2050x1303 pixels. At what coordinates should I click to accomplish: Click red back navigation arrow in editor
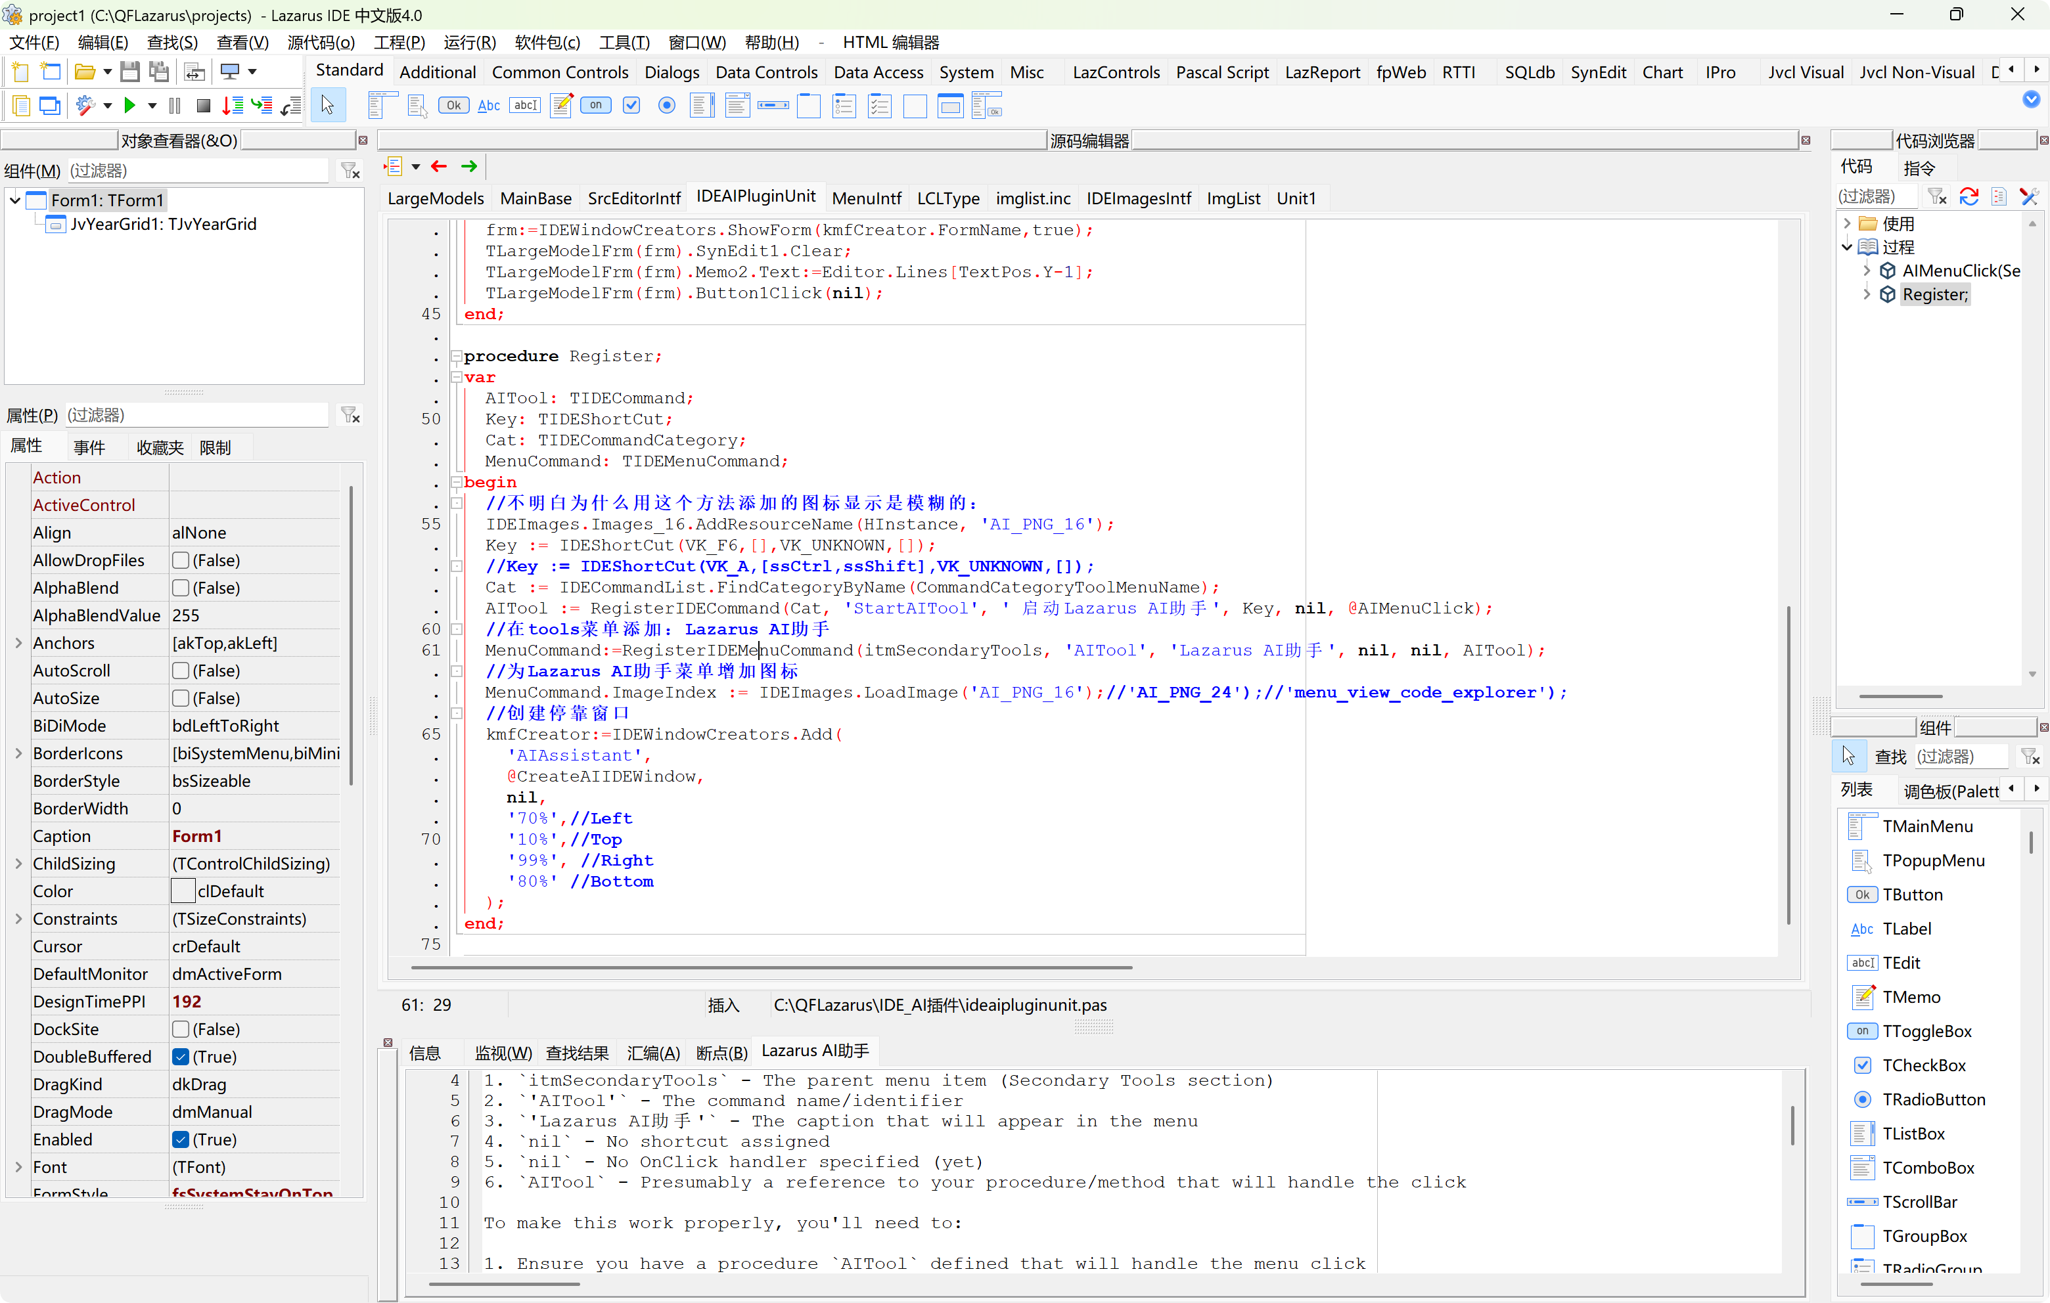pyautogui.click(x=440, y=167)
